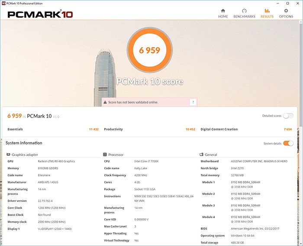Click the total memory value 32768 MB
The width and height of the screenshot is (303, 246).
[237, 175]
